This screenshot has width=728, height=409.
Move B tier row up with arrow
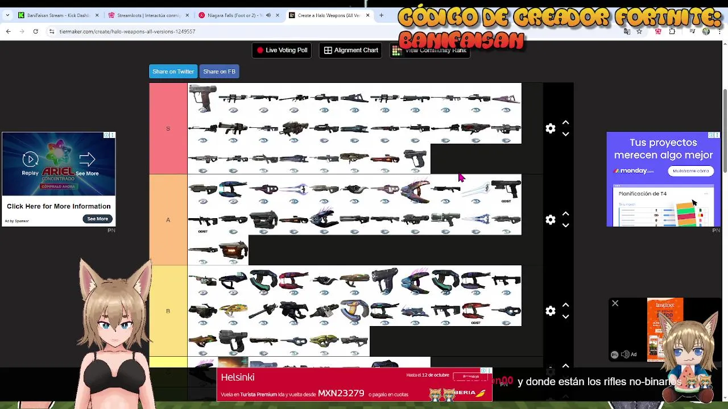(x=565, y=306)
